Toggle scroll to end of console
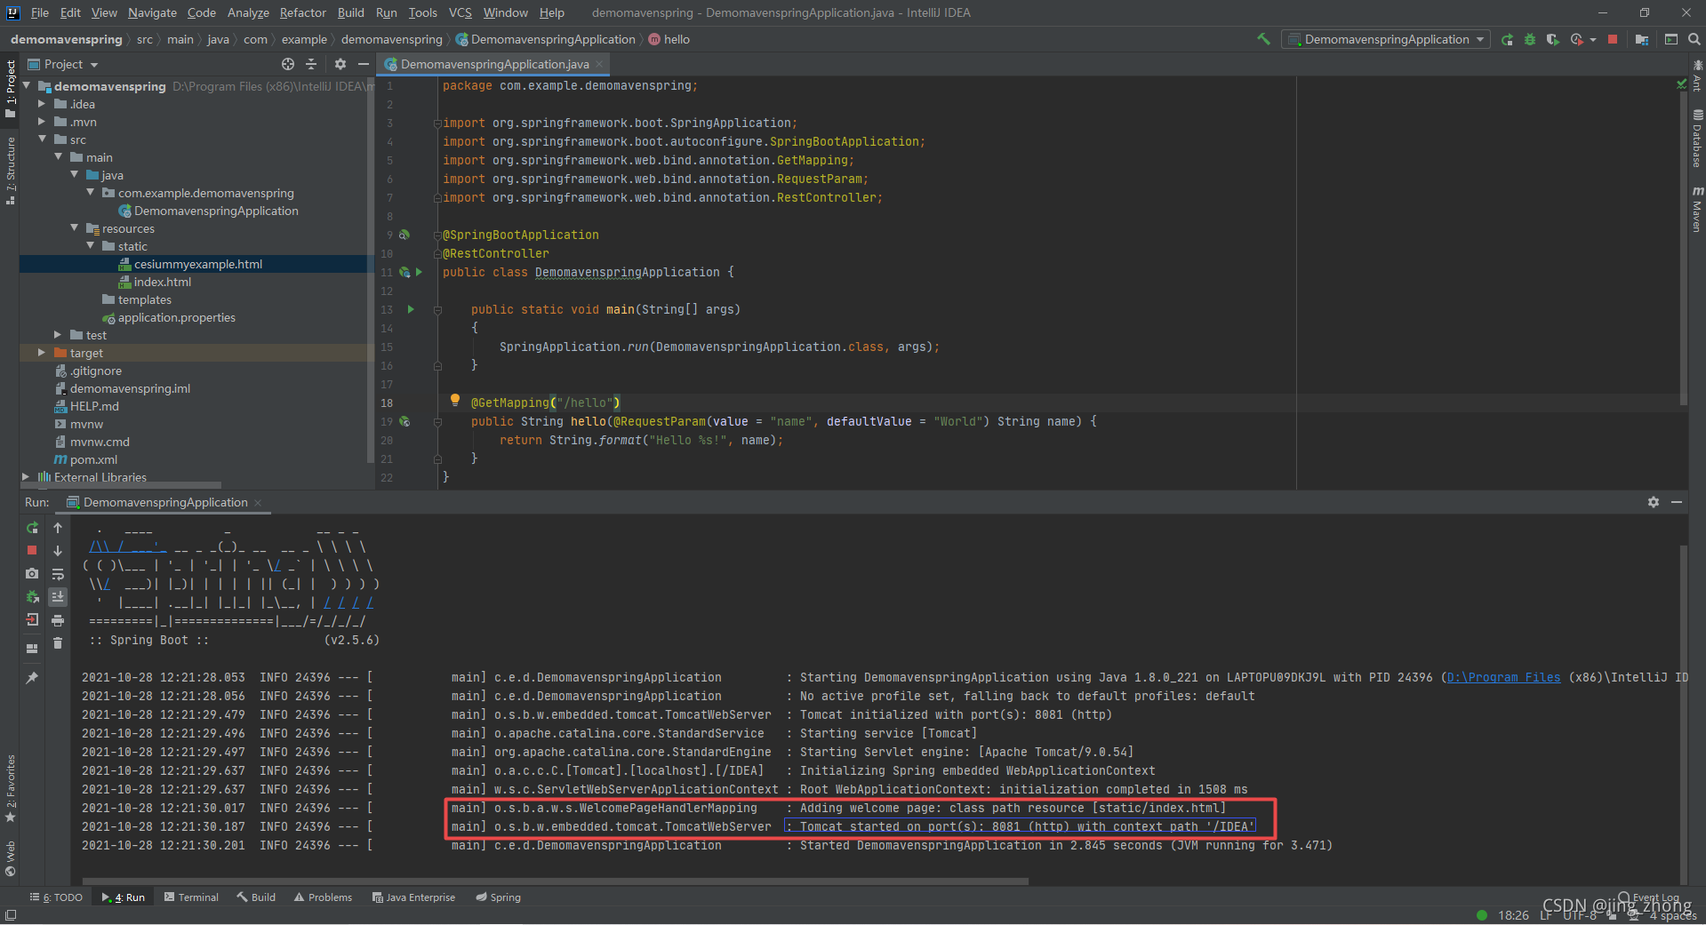 [x=58, y=597]
